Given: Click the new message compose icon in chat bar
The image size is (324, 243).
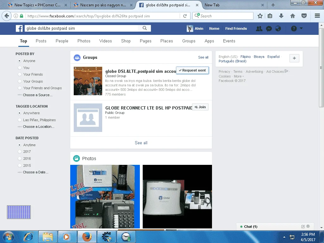Looking at the screenshot, I should pyautogui.click(x=303, y=227).
